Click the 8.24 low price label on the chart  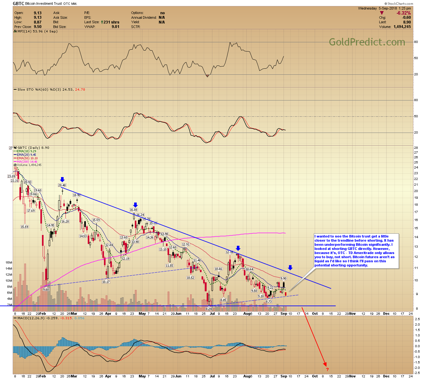click(210, 309)
